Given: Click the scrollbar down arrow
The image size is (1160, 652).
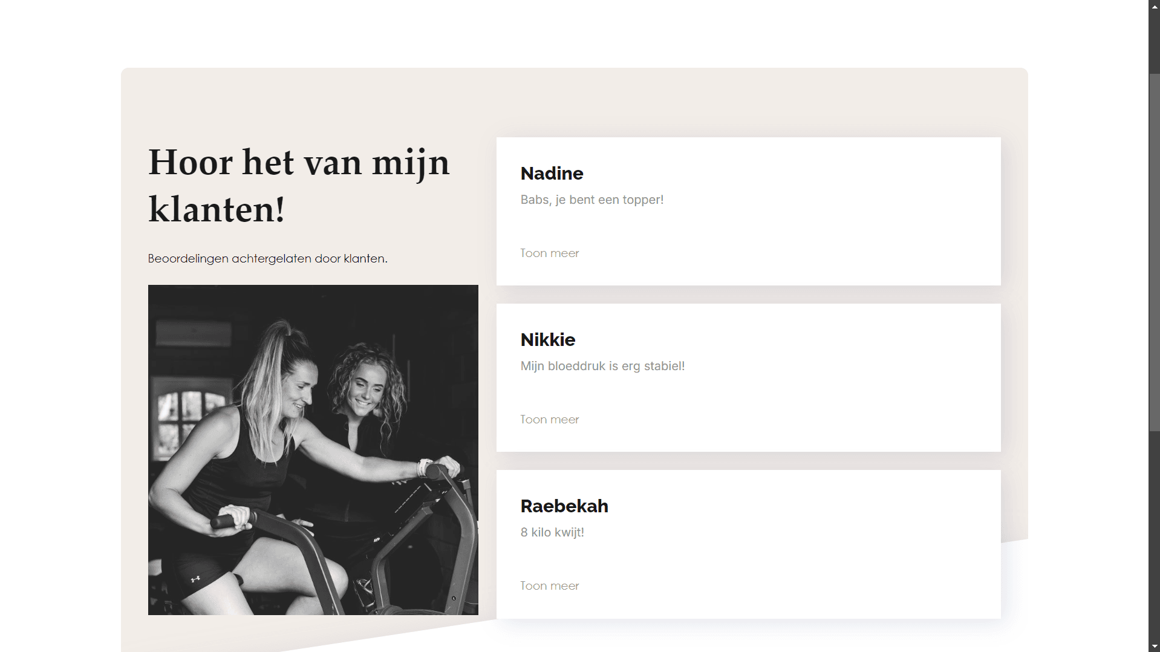Looking at the screenshot, I should (1154, 647).
